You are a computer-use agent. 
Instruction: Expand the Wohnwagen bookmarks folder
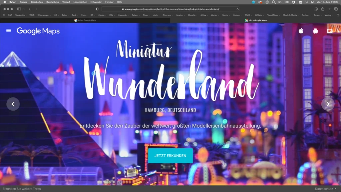(44, 15)
